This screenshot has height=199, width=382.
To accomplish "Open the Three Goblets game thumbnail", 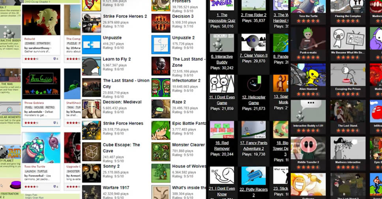I will [41, 84].
